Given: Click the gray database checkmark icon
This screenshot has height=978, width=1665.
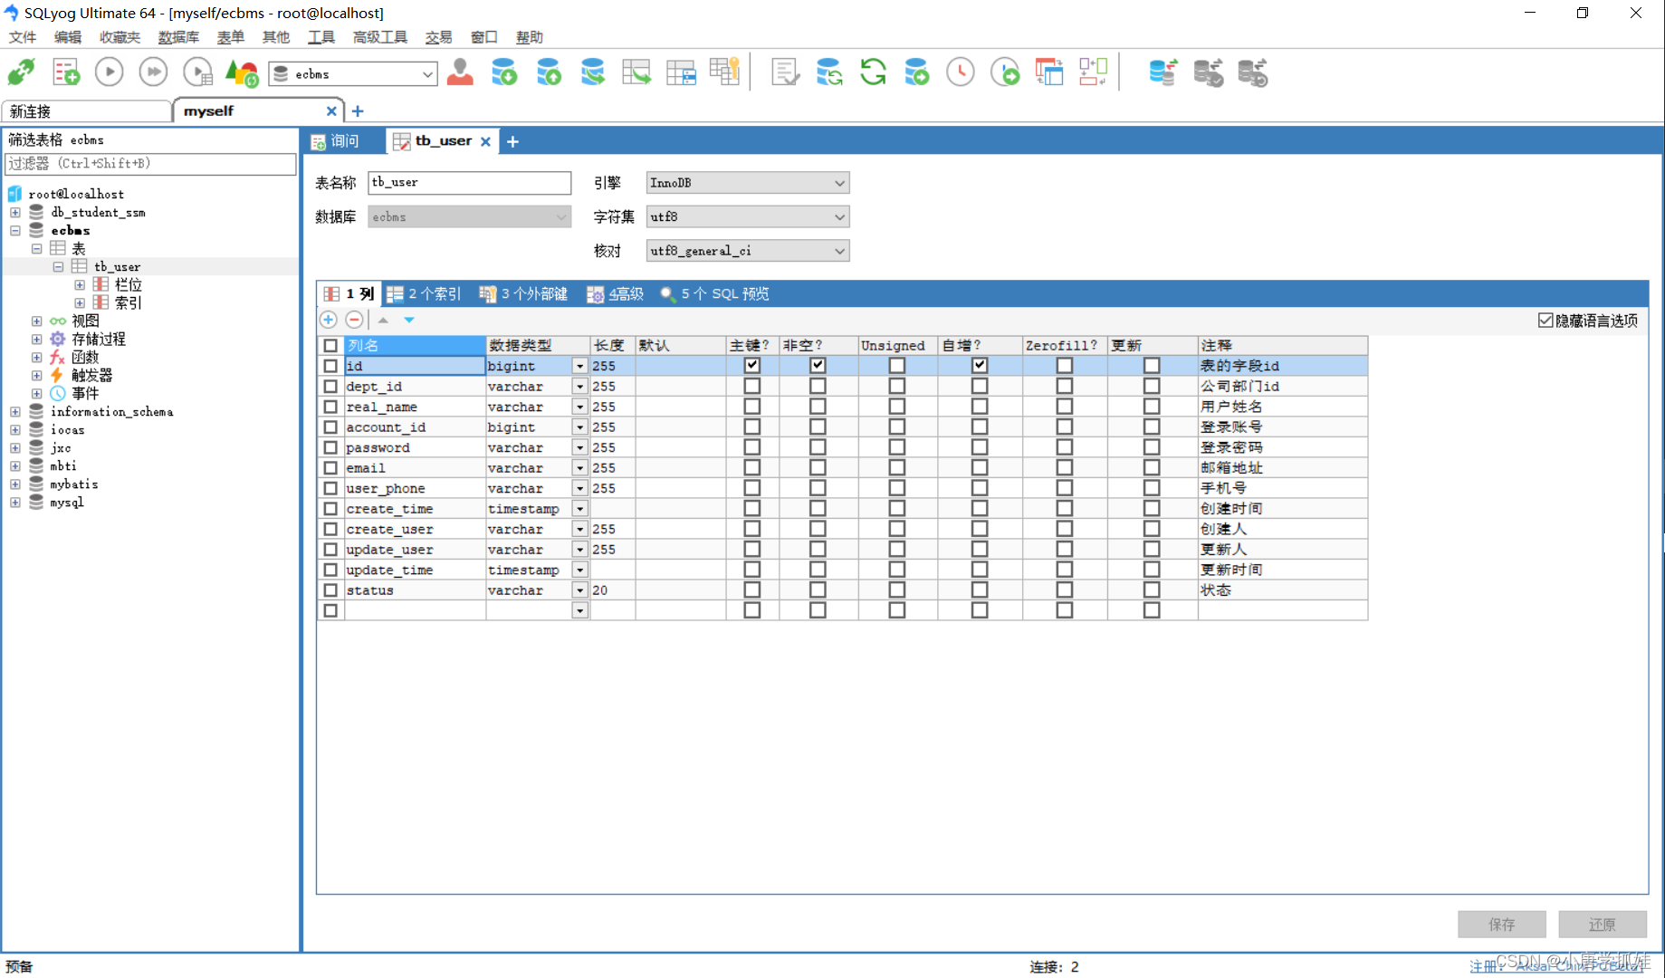Looking at the screenshot, I should click(x=1208, y=72).
